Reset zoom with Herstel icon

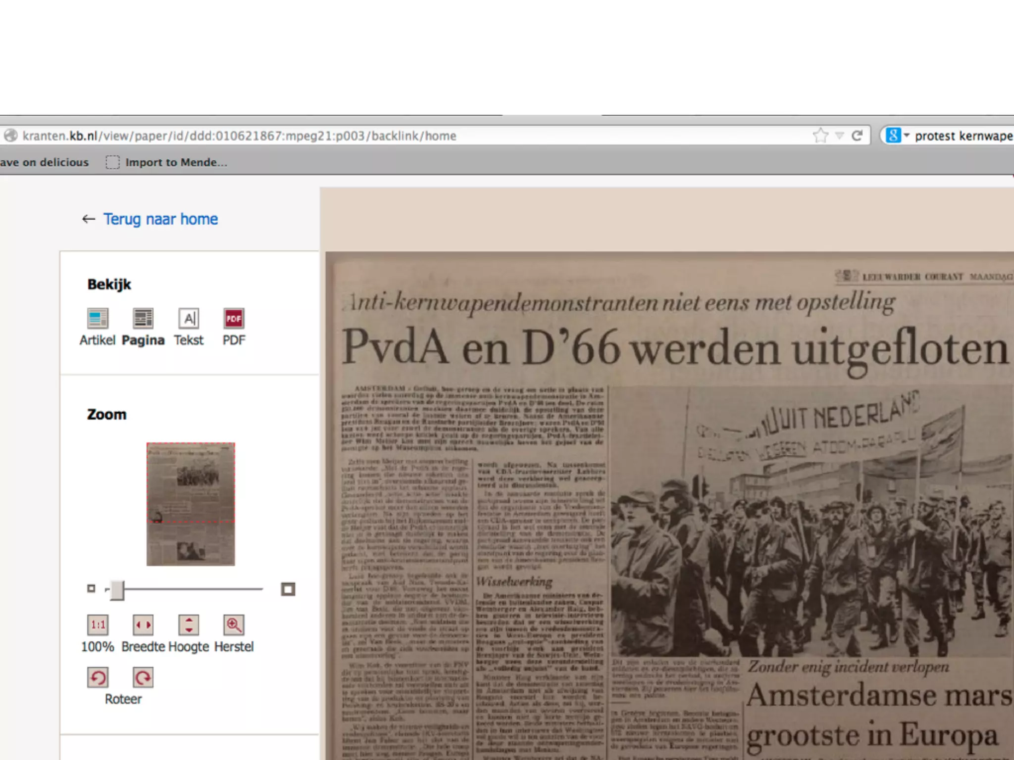(x=234, y=625)
